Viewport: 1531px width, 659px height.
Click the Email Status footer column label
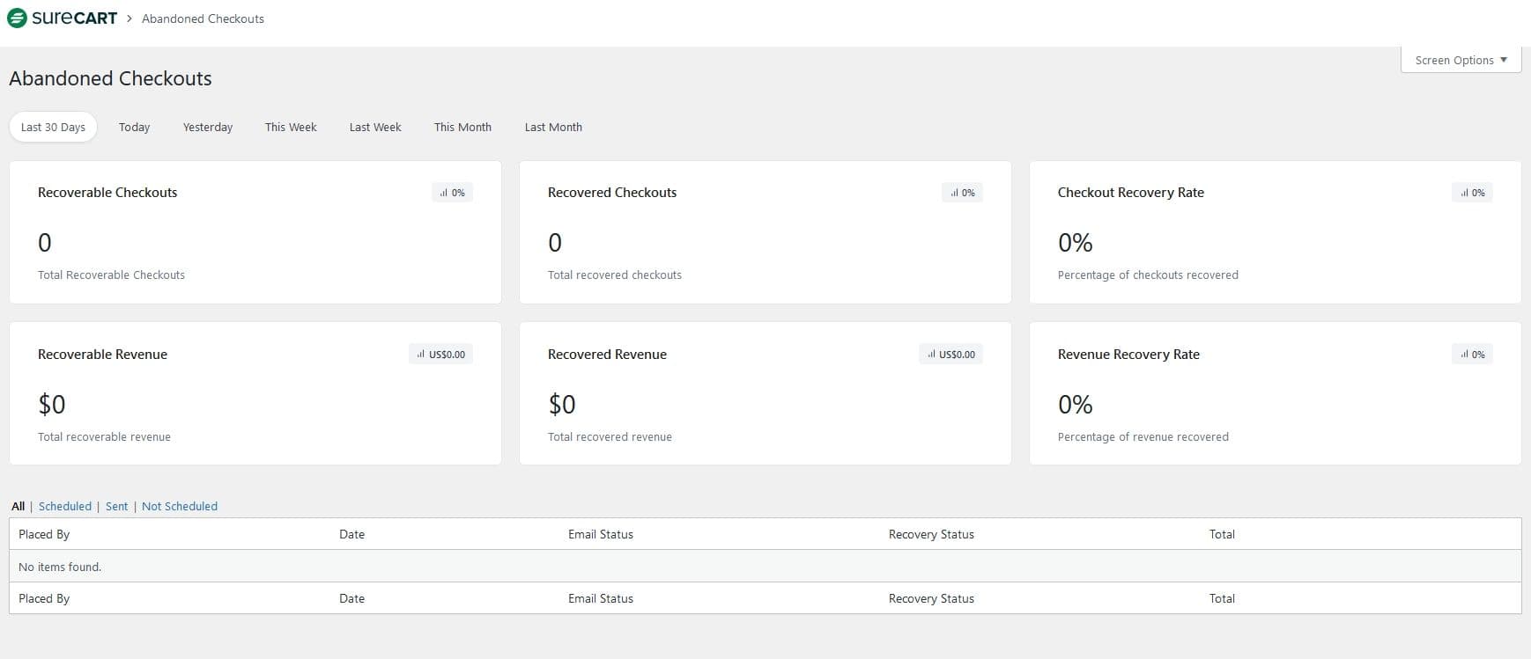pyautogui.click(x=601, y=598)
